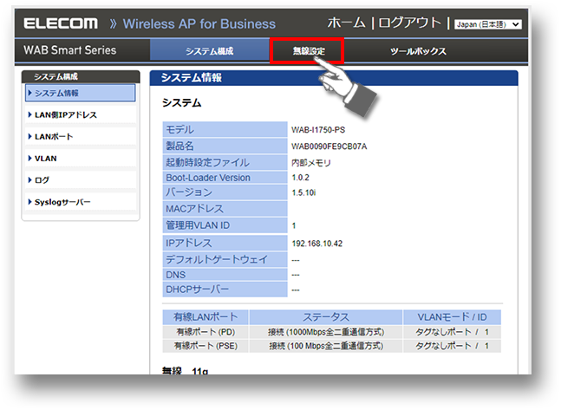This screenshot has height=410, width=561.
Task: Click the arrow icon beside VLAN
Action: point(30,158)
